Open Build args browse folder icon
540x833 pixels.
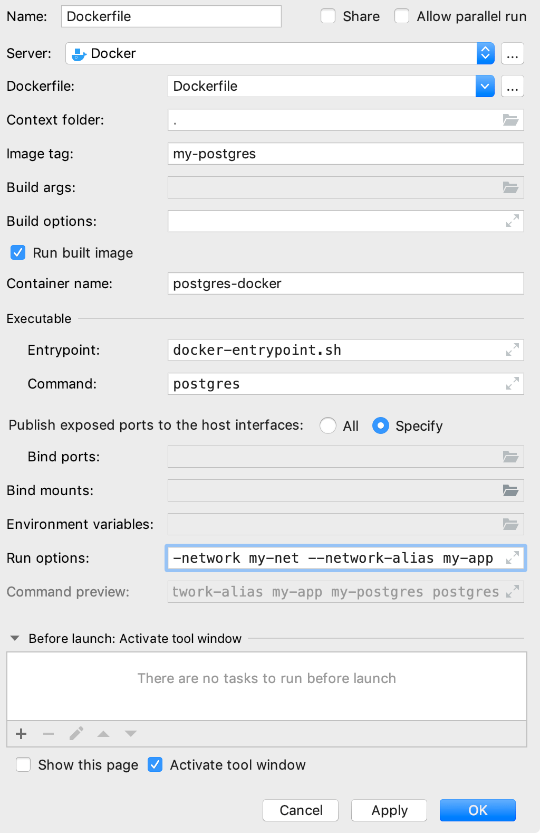[510, 187]
